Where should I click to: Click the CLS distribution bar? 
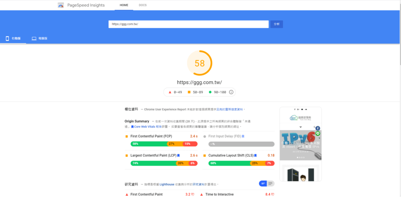[241, 163]
